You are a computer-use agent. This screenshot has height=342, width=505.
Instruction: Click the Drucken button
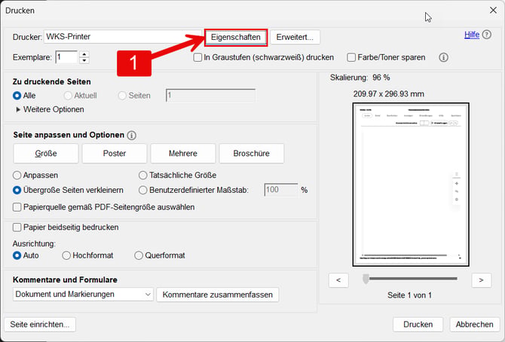[x=418, y=324]
